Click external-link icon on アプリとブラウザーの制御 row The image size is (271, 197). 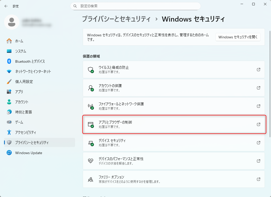tap(258, 124)
